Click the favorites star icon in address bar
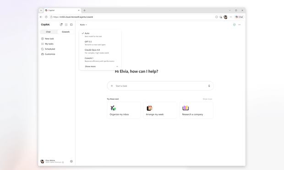The width and height of the screenshot is (284, 170). [221, 17]
